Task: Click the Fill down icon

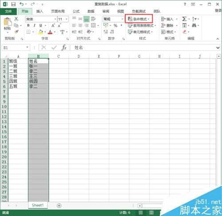Action: [x=184, y=26]
